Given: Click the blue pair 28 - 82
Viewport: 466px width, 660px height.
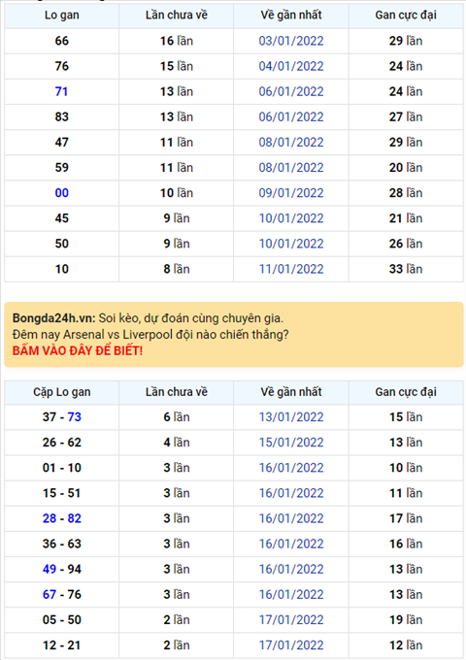Looking at the screenshot, I should 61,518.
